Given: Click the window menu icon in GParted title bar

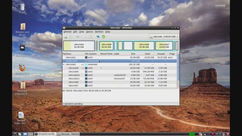Looking at the screenshot, I should tap(64, 28).
